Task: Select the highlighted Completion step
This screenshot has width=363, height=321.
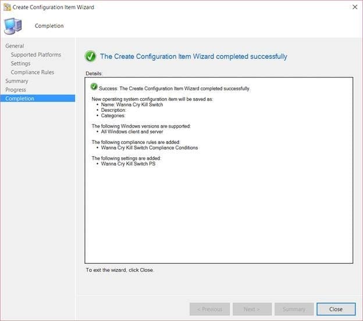Action: (x=38, y=98)
